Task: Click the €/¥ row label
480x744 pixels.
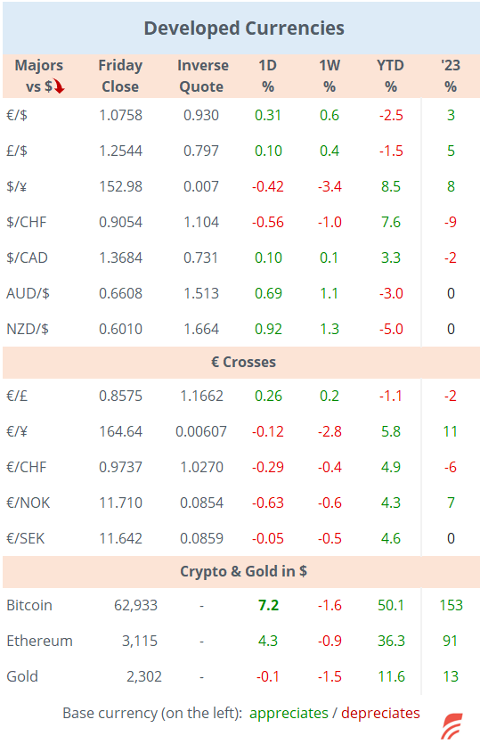Action: tap(17, 431)
